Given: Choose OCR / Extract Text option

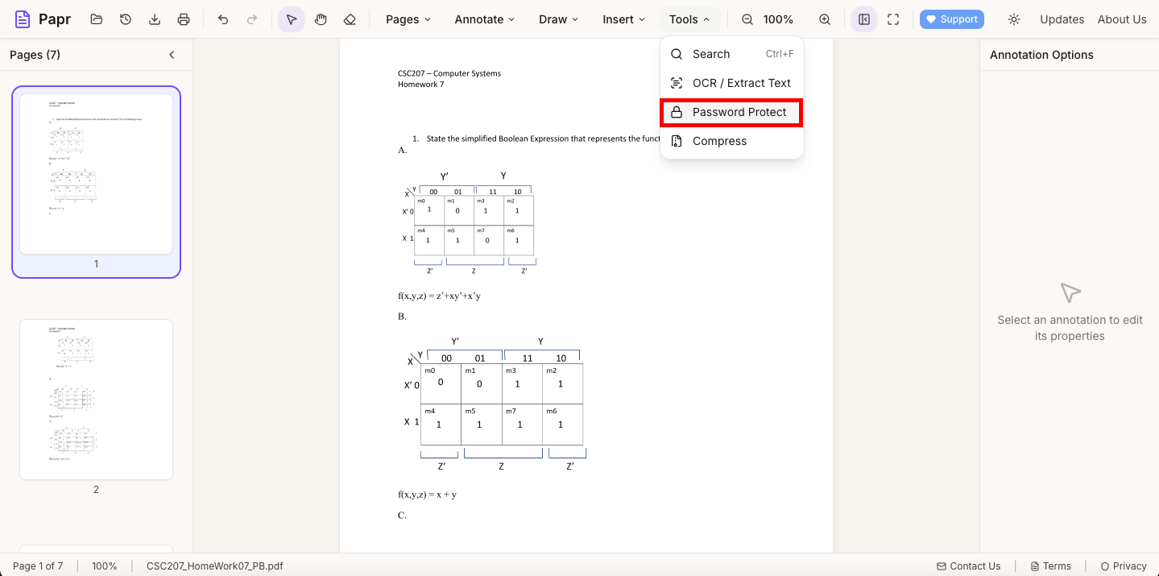Looking at the screenshot, I should click(731, 83).
